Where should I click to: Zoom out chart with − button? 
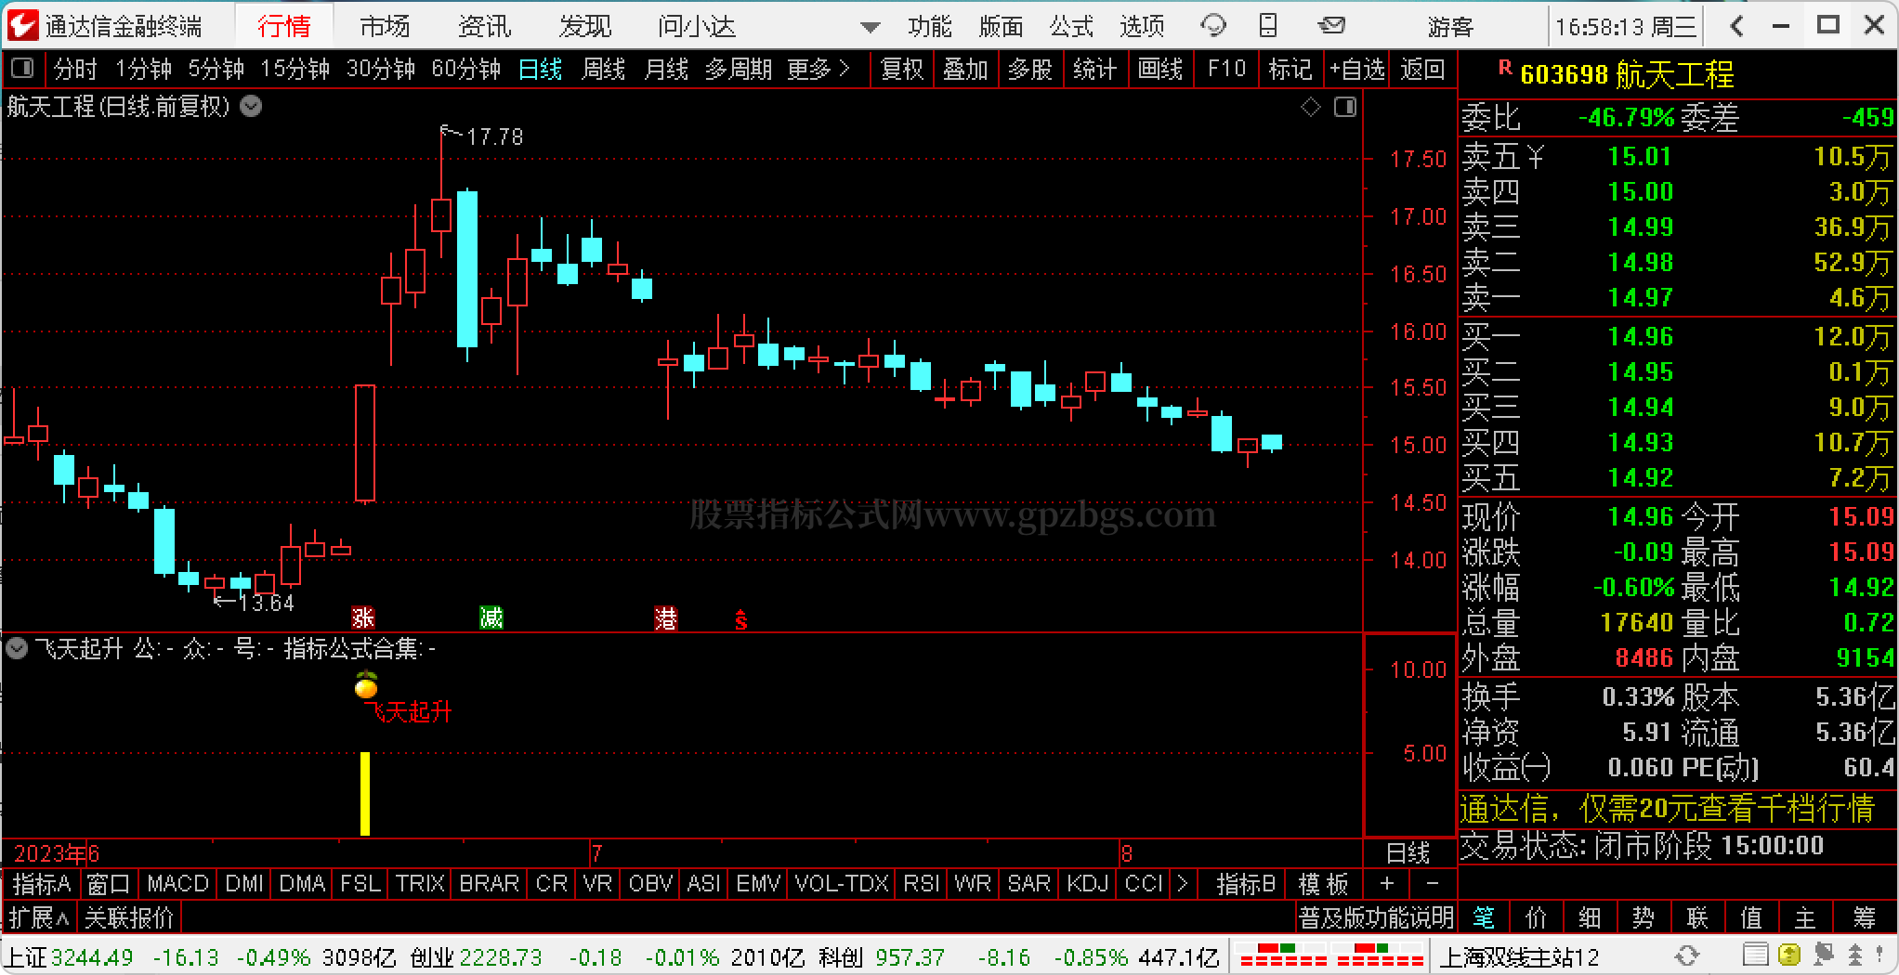pyautogui.click(x=1432, y=883)
